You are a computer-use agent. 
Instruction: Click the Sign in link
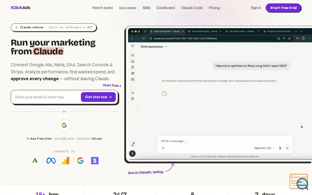pos(256,8)
